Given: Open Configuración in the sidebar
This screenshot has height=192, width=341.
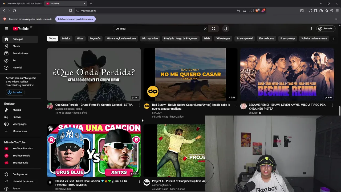Looking at the screenshot, I should pos(20,174).
